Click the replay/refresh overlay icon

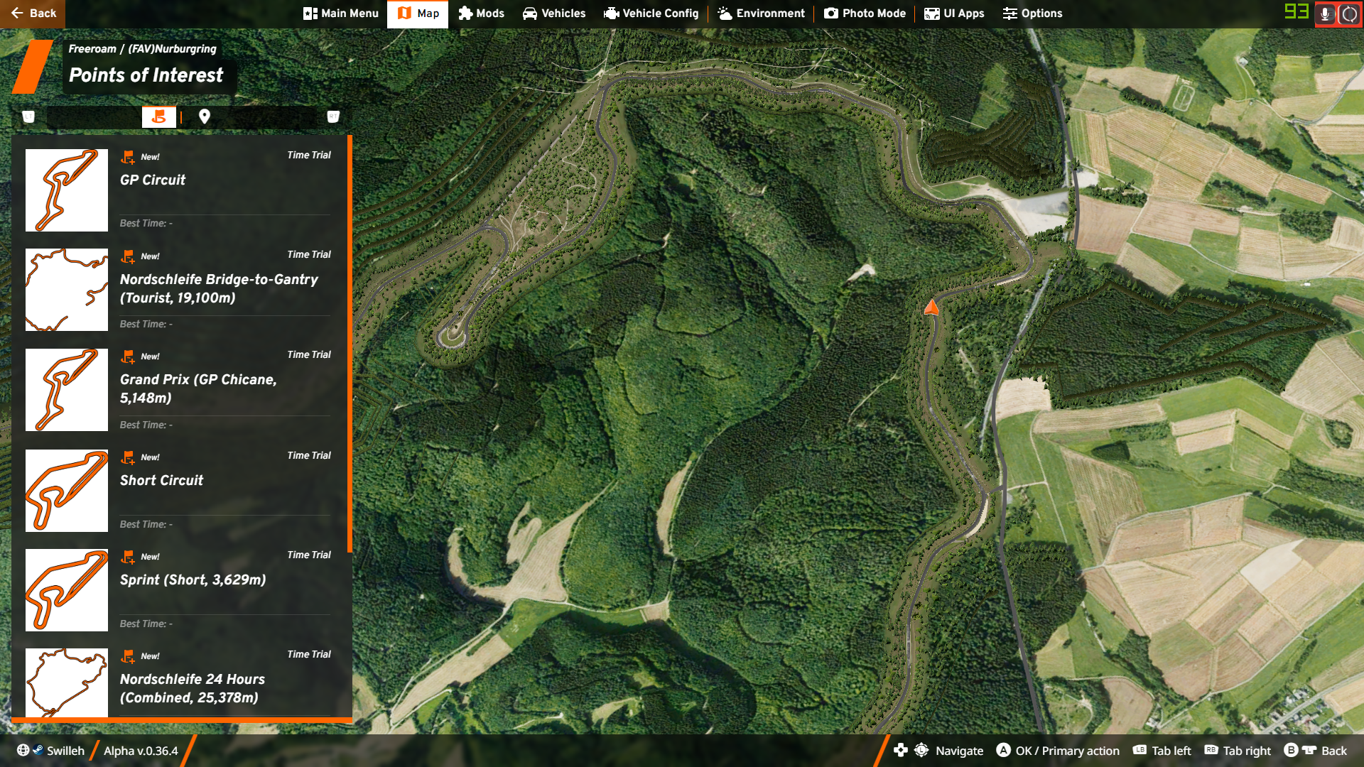1348,14
